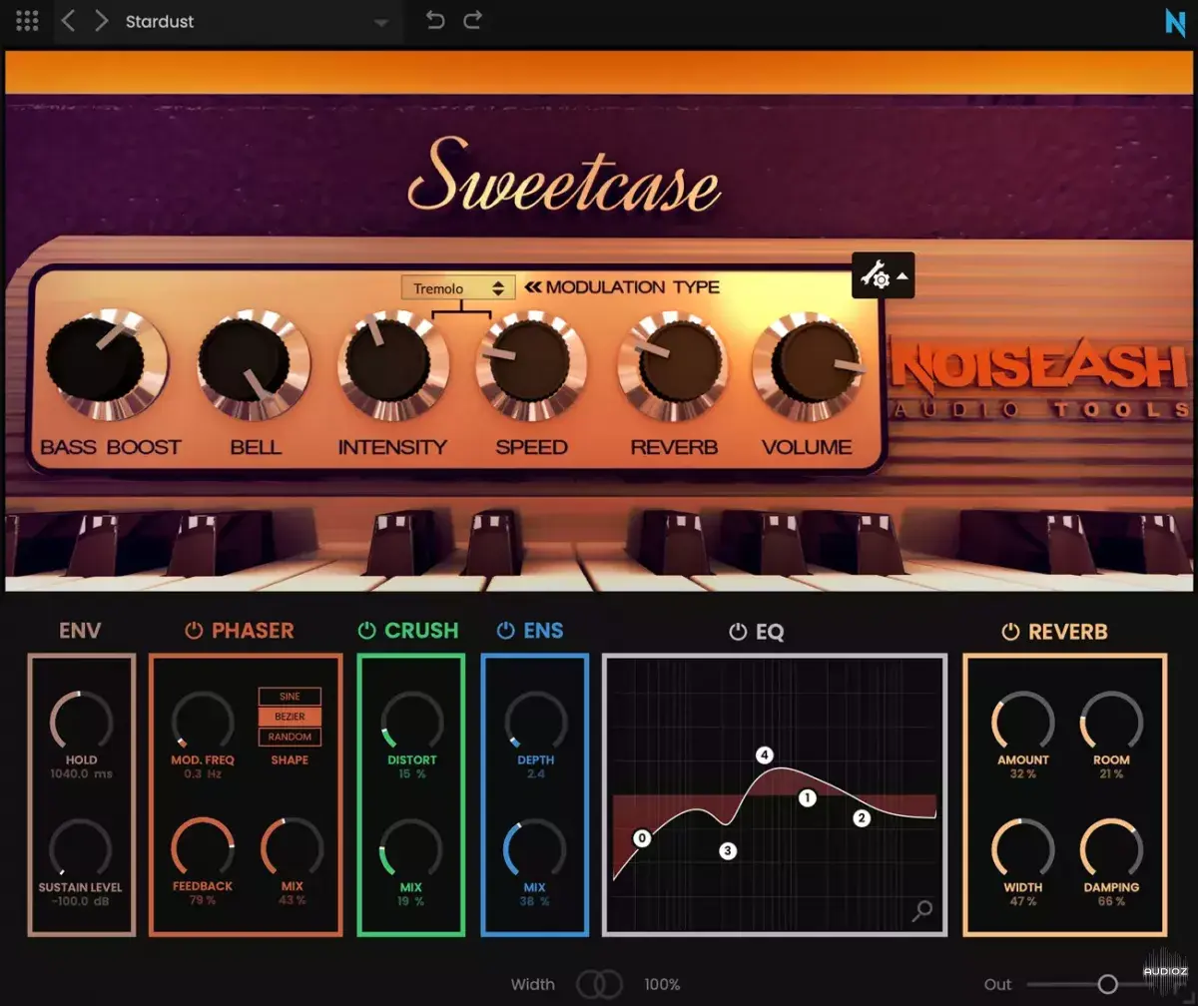
Task: Click the Sustain Level knob
Action: pos(81,847)
